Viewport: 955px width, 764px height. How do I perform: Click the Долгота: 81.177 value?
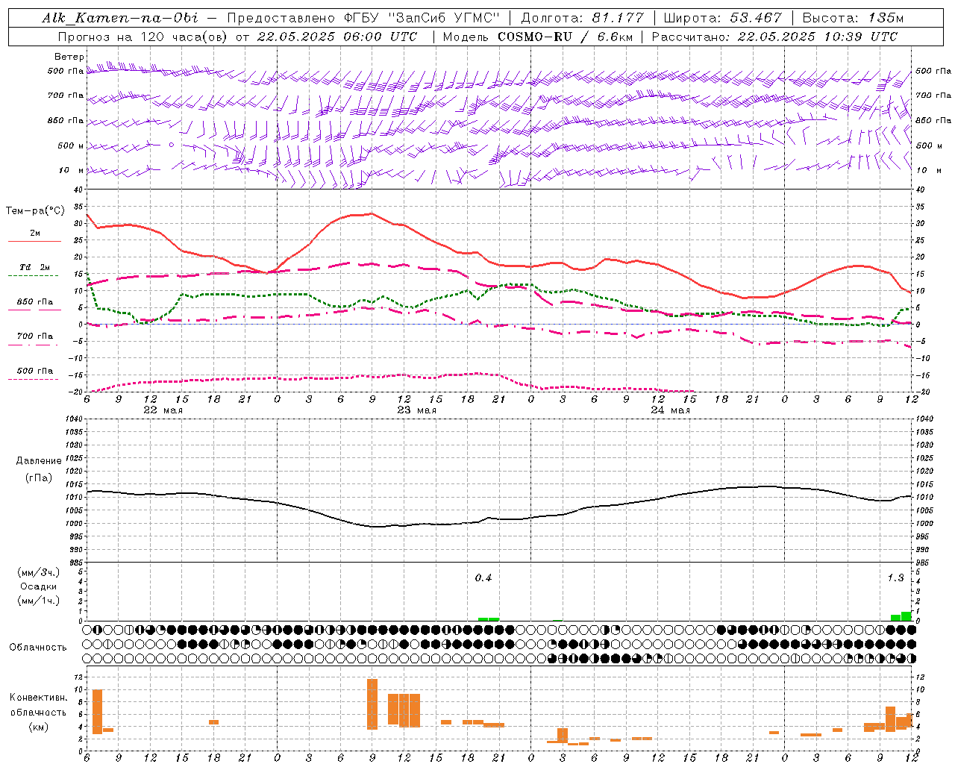pyautogui.click(x=582, y=18)
